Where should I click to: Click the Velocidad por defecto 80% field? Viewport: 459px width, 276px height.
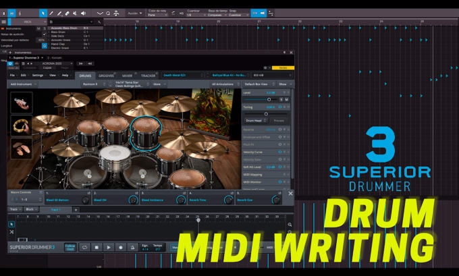[x=41, y=40]
